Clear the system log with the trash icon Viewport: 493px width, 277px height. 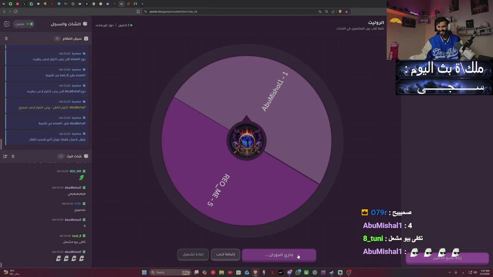pyautogui.click(x=6, y=38)
